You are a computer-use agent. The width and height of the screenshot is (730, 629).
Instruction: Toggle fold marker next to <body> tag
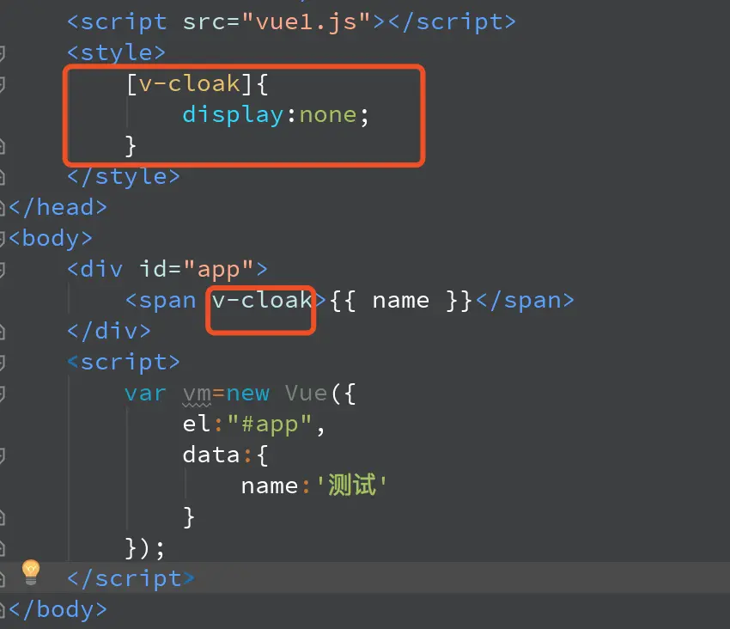pos(2,239)
